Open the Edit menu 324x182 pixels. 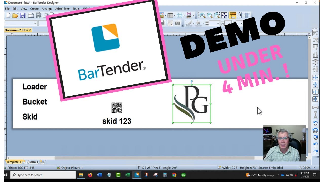tap(15, 9)
